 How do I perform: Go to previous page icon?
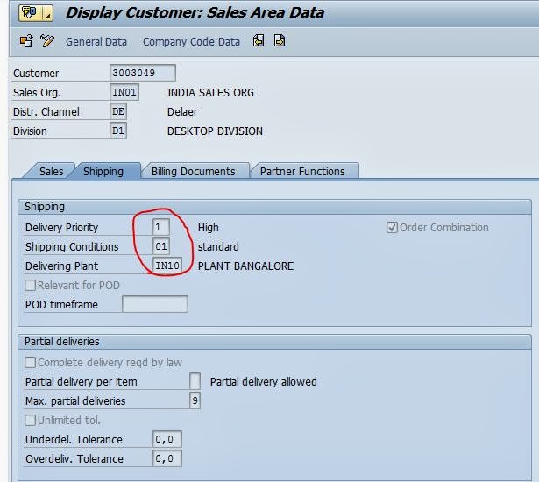[259, 40]
